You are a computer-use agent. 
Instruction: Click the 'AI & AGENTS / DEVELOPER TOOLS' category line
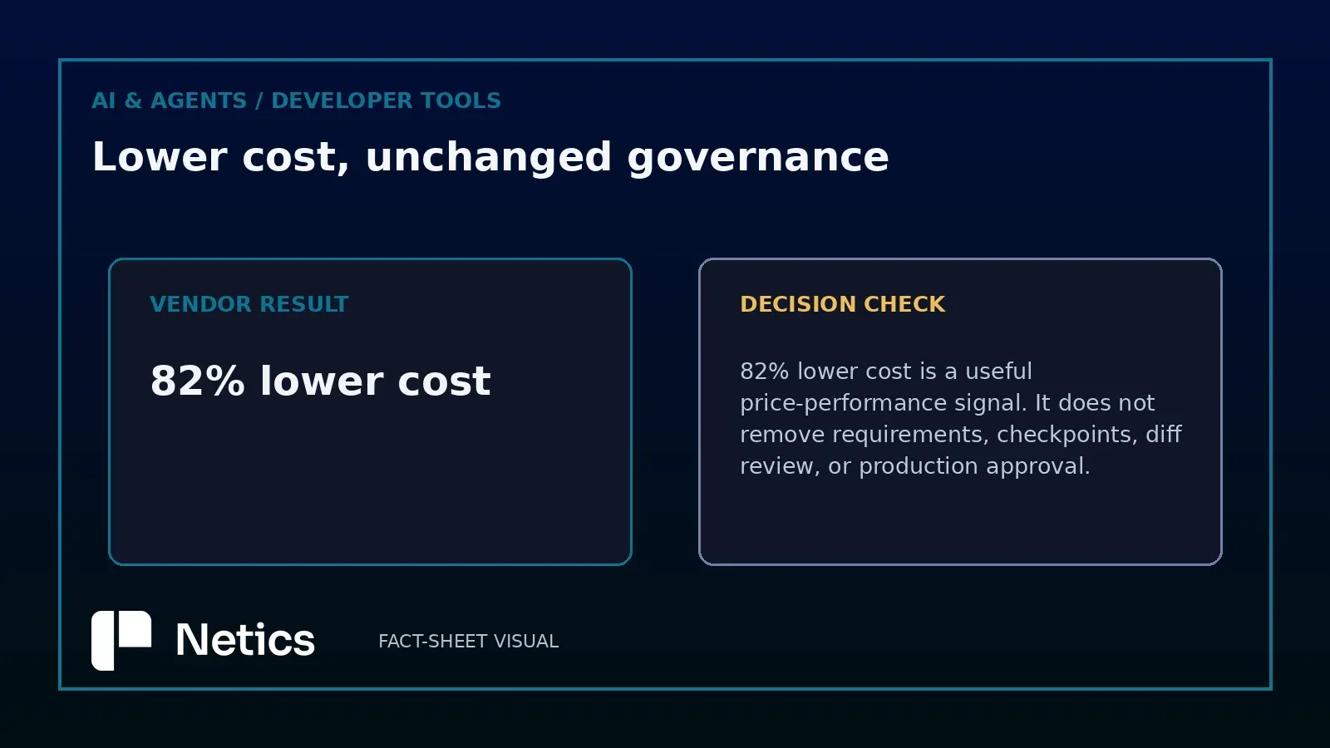(296, 101)
